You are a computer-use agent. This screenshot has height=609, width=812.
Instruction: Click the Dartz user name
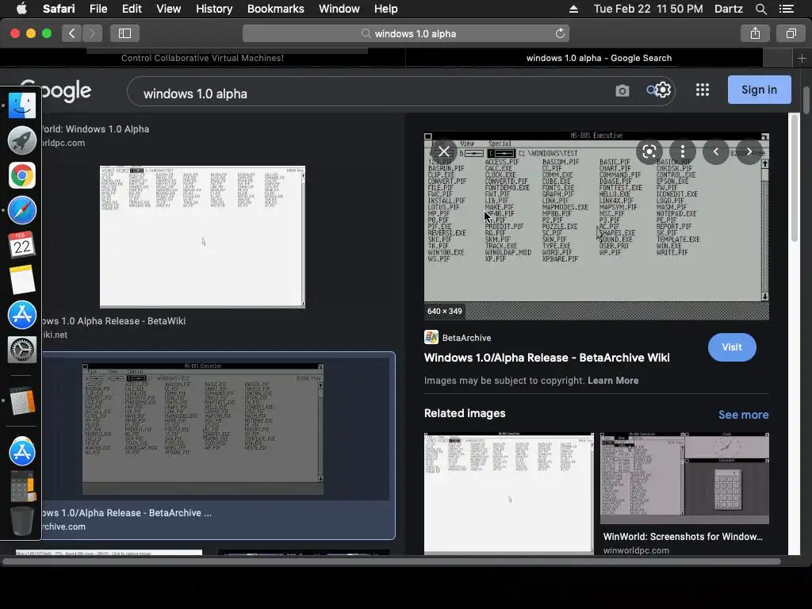(x=728, y=9)
